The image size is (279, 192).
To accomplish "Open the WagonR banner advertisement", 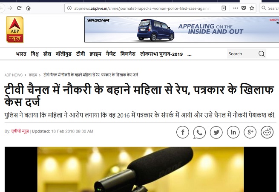I will (182, 29).
